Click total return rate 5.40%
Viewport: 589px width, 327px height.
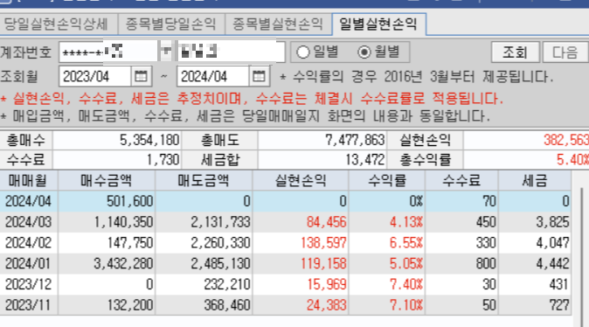(x=572, y=160)
